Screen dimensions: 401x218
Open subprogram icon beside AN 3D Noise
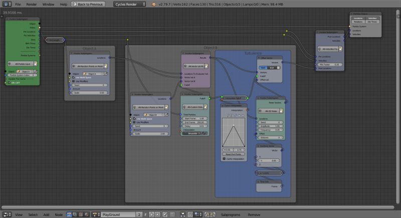281,111
